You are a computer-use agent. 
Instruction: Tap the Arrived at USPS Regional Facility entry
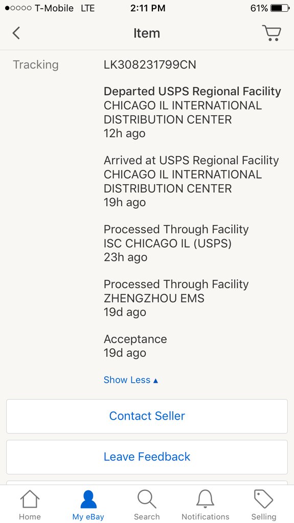pyautogui.click(x=191, y=182)
